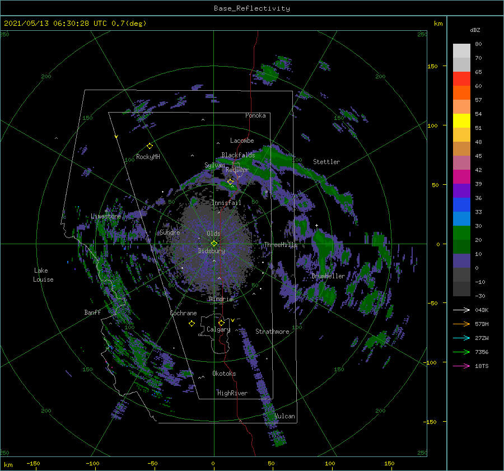Click the Sundre town label
504x471 pixels.
coord(170,232)
